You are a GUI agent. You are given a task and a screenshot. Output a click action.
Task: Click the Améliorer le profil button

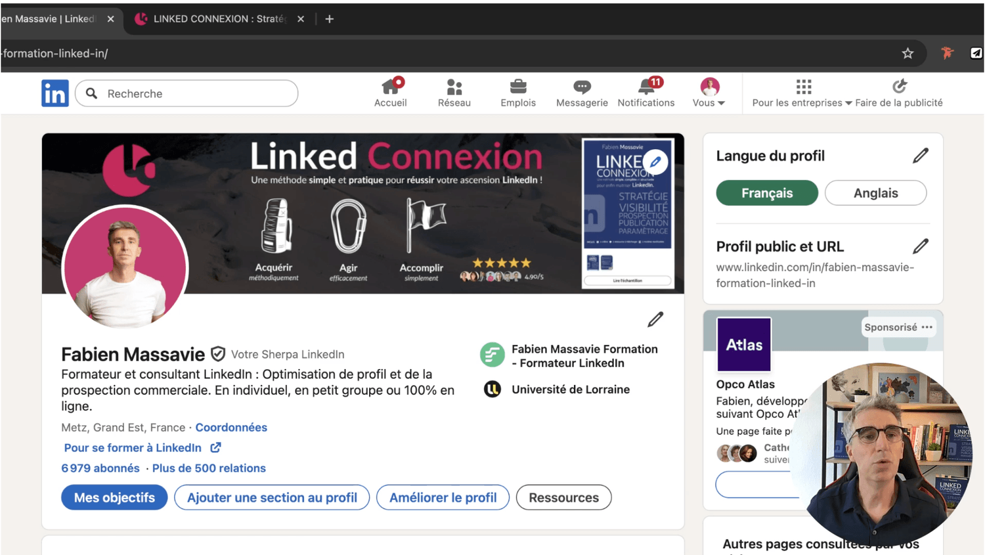tap(443, 497)
